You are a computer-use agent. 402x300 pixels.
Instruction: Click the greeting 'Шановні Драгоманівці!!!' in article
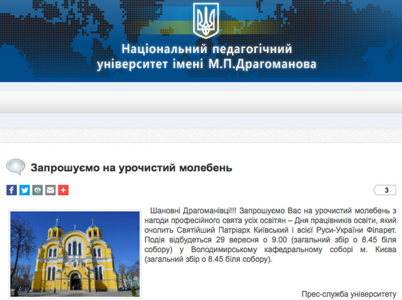coord(193,212)
